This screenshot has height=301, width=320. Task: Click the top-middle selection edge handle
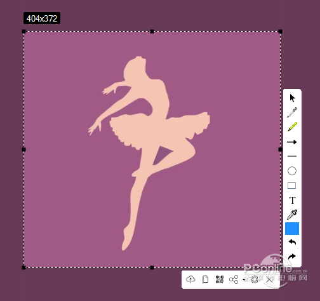(x=152, y=32)
